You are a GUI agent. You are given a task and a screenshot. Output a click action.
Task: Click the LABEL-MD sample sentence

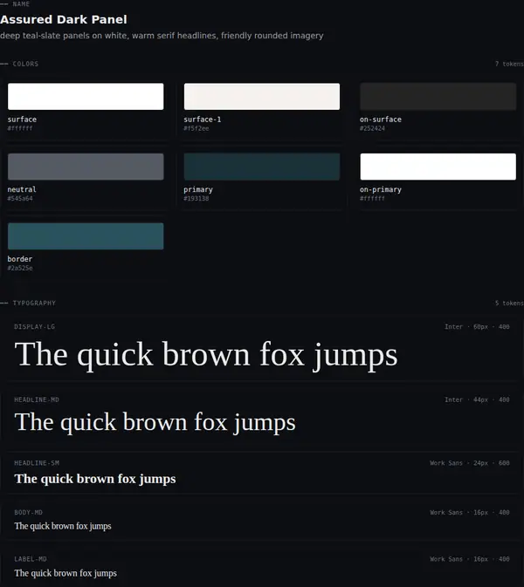65,574
